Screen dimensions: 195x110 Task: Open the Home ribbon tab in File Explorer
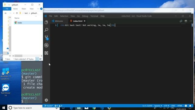pyautogui.click(x=16, y=9)
